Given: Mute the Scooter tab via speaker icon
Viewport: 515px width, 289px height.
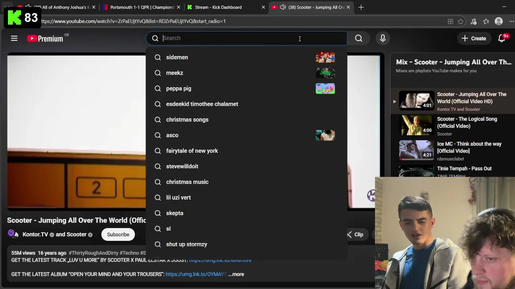Looking at the screenshot, I should coord(283,7).
